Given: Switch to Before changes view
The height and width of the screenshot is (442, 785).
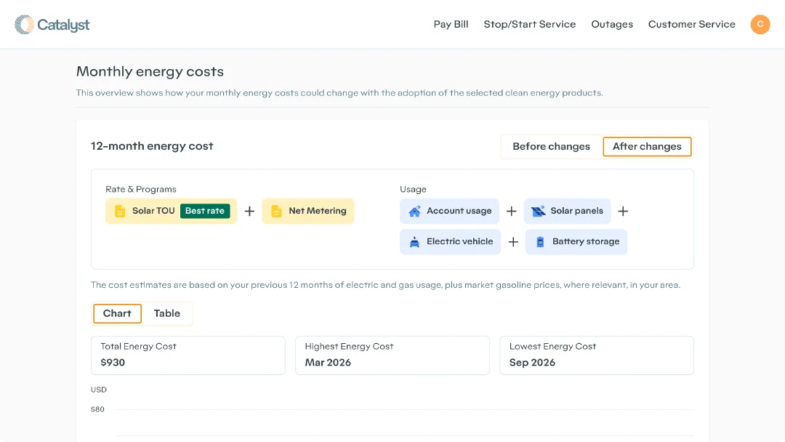Looking at the screenshot, I should click(551, 147).
